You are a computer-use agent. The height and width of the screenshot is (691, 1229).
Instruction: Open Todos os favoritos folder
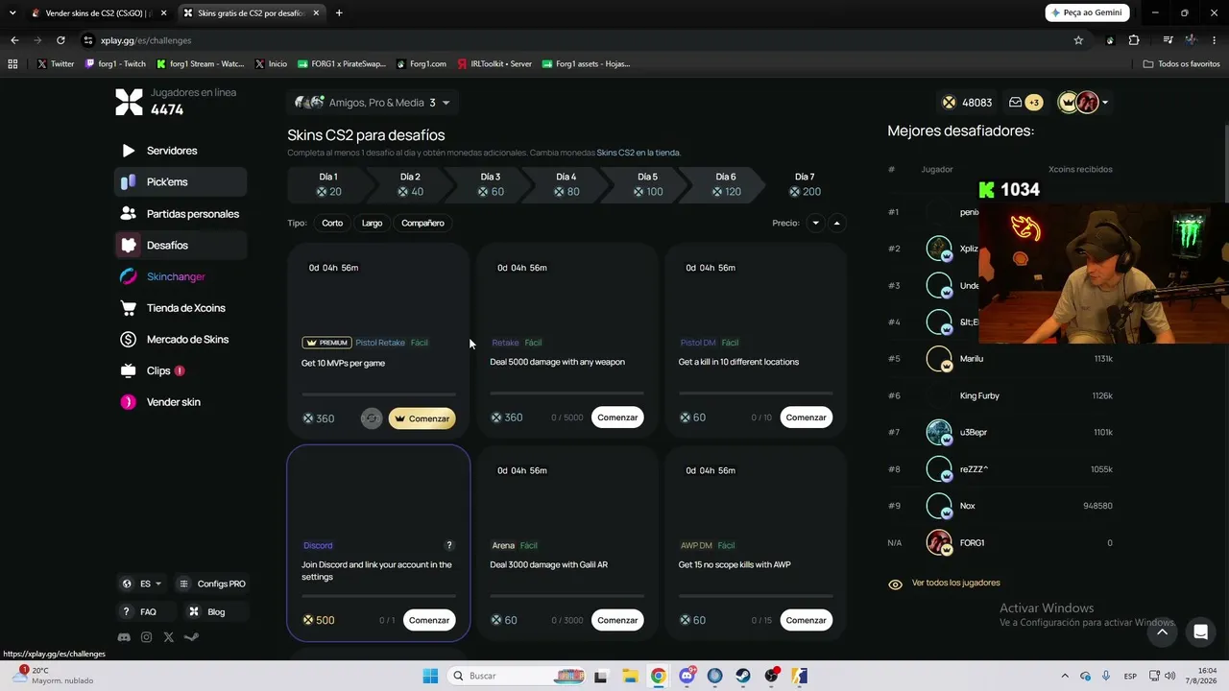1181,63
